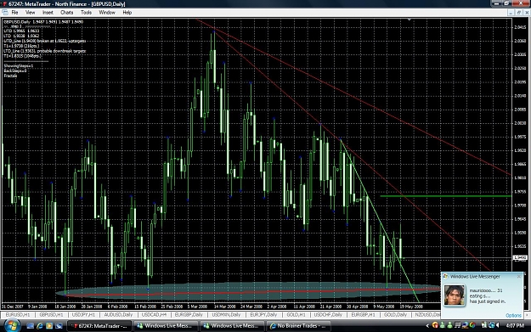Click the 2.0415 price axis label
Viewport: 531px width, 332px height.
point(520,27)
